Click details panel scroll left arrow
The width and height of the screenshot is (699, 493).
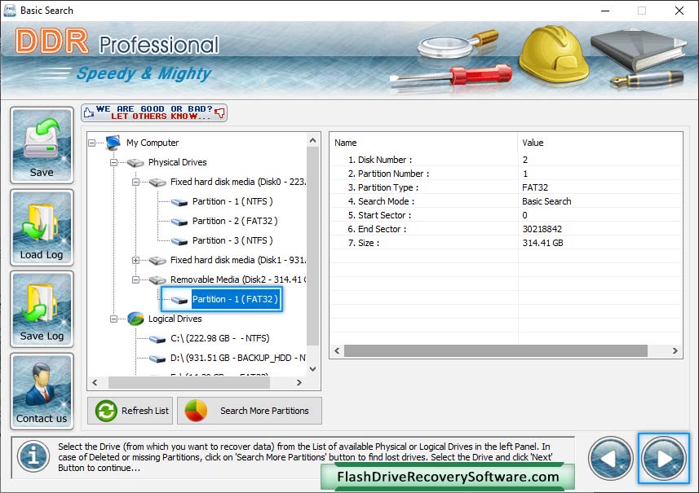click(x=337, y=351)
